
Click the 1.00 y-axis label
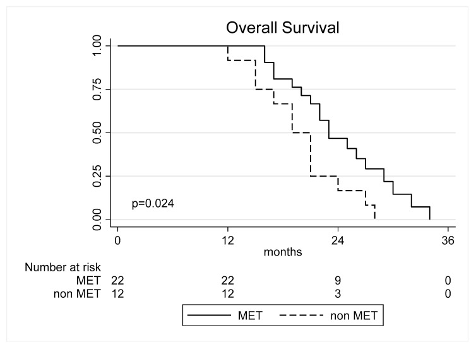click(x=97, y=46)
